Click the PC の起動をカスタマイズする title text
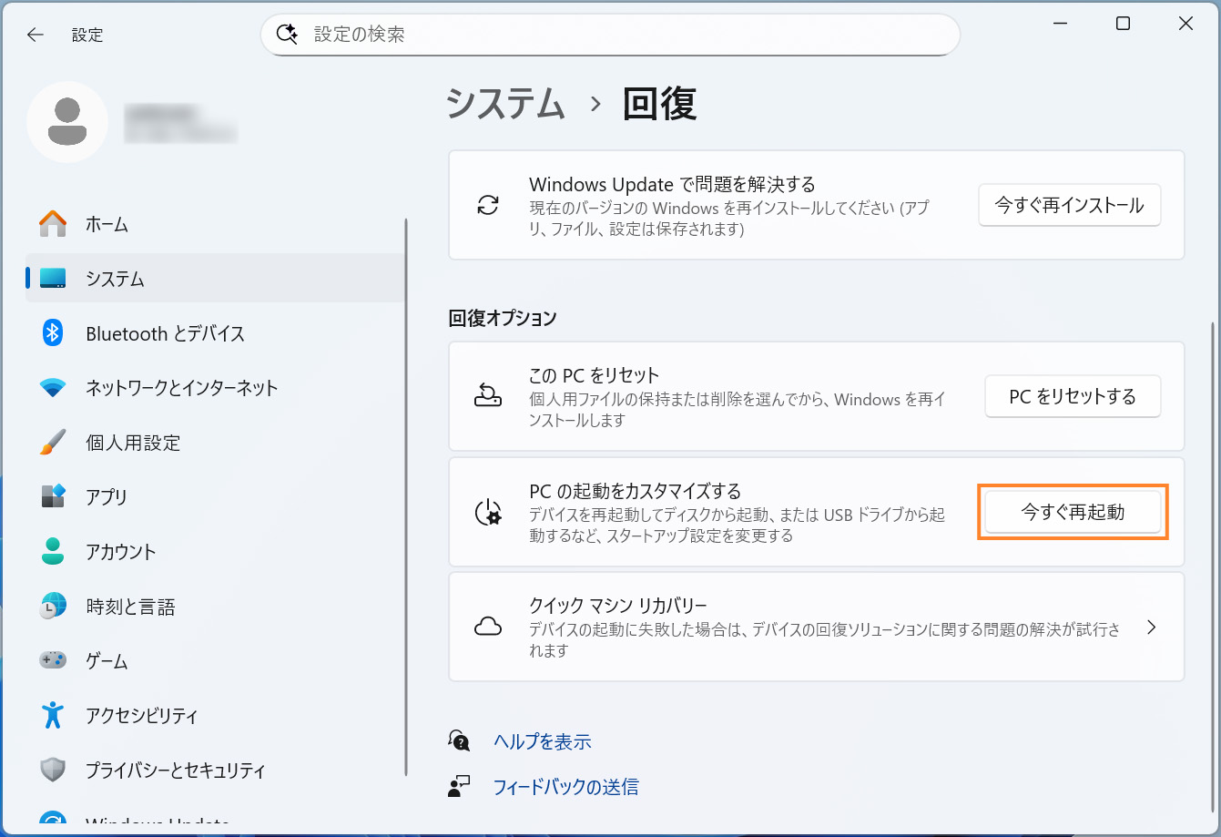The height and width of the screenshot is (837, 1221). point(636,491)
